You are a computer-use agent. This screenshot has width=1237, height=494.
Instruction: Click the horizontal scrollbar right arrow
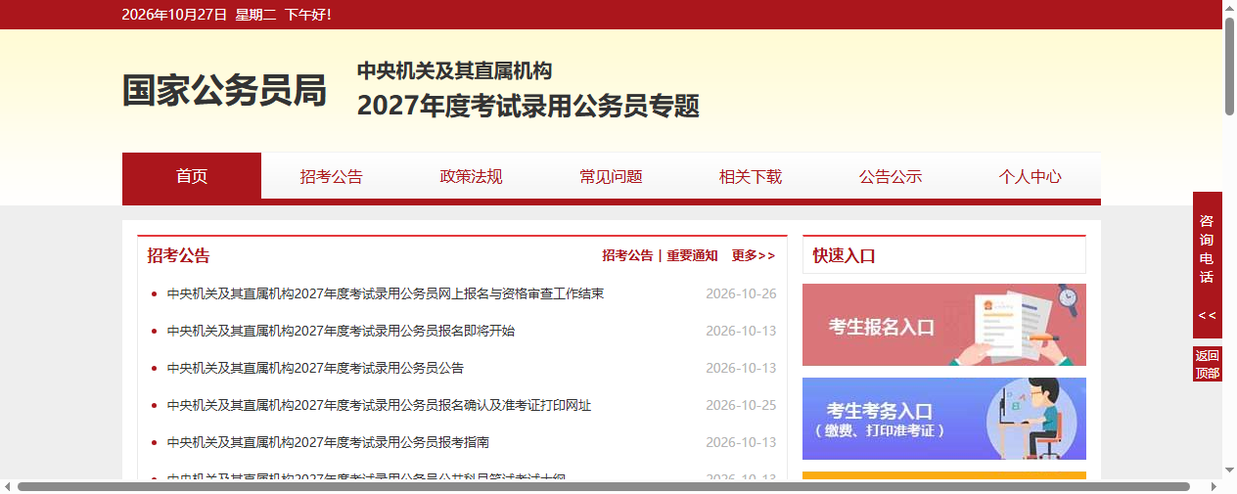1214,486
